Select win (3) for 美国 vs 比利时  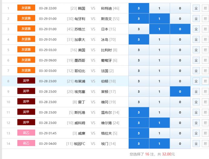click(x=139, y=50)
